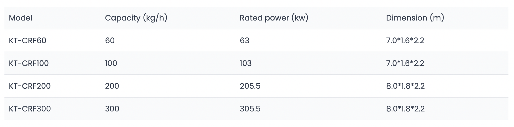This screenshot has height=127, width=514.
Task: Click the KT-CRF300 model cell
Action: tap(30, 109)
